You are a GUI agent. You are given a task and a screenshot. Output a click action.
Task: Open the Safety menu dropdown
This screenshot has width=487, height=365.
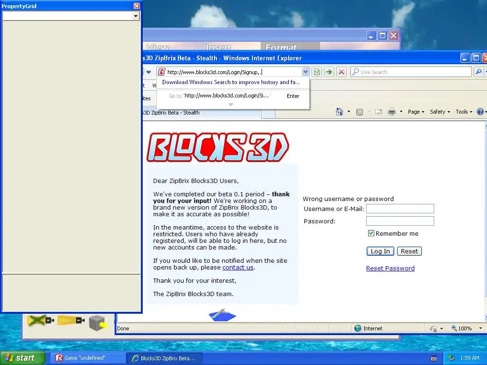point(440,112)
